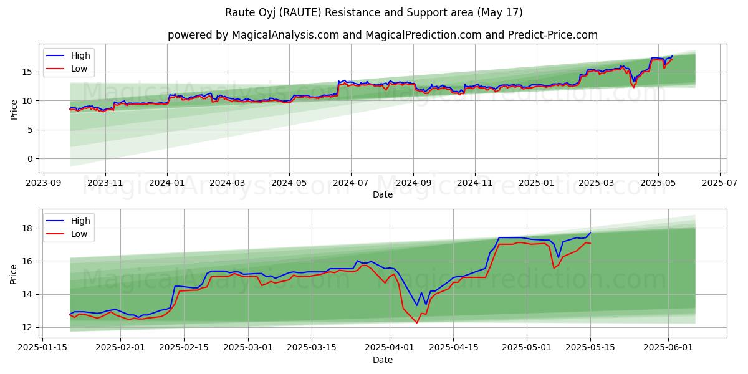Select the 2024-05 label on the top x-axis

289,183
